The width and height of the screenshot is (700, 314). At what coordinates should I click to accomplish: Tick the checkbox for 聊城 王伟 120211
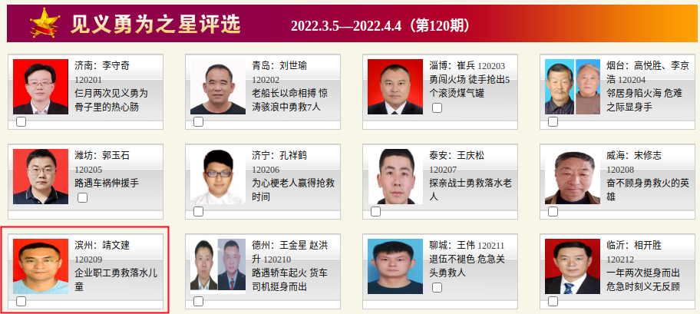(437, 287)
